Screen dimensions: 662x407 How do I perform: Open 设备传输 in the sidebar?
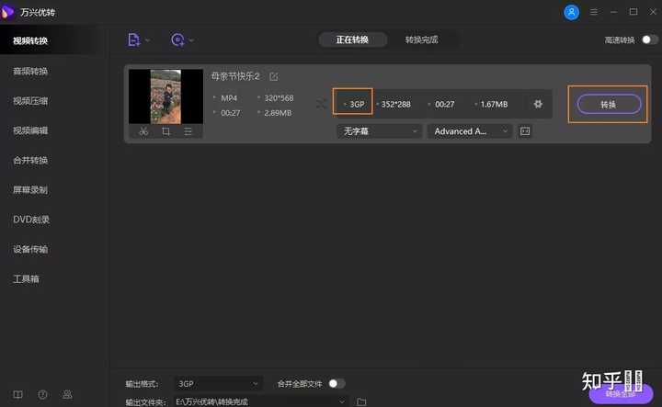pos(30,249)
